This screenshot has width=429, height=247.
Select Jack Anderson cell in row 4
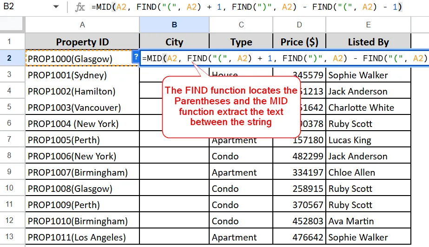[x=368, y=91]
